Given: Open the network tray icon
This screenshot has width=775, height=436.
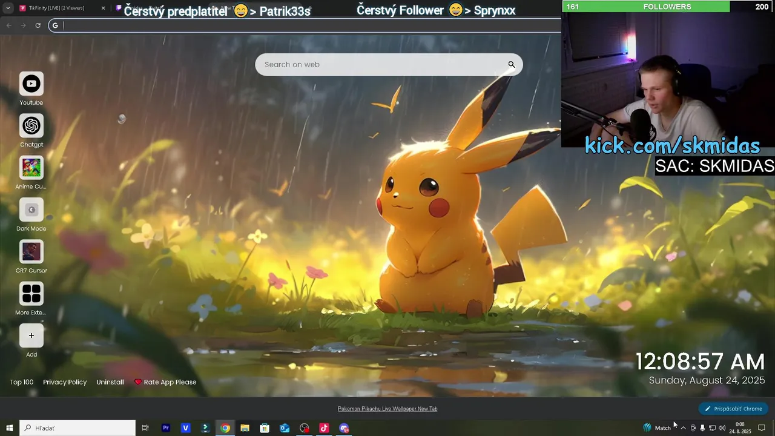Looking at the screenshot, I should coord(712,428).
